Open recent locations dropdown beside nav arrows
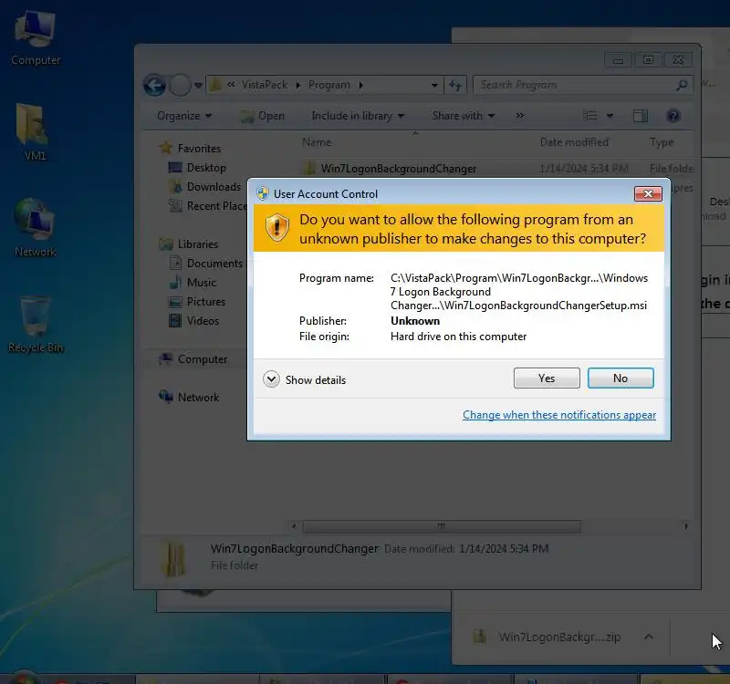This screenshot has width=730, height=684. pos(198,85)
